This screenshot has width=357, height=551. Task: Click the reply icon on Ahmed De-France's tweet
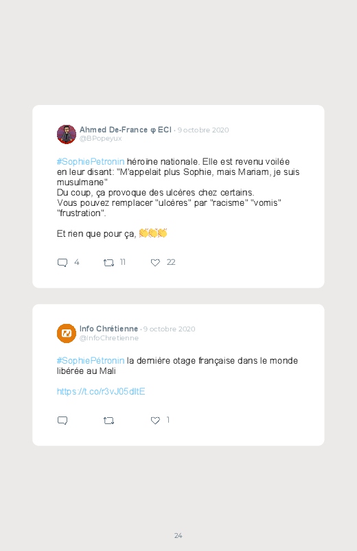[x=62, y=263]
